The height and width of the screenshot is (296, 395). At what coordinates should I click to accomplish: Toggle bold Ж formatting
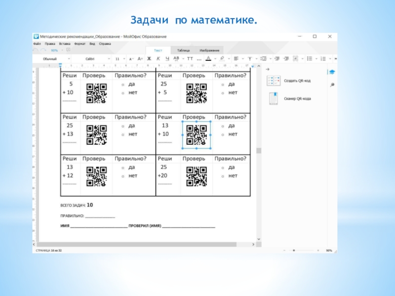pyautogui.click(x=149, y=59)
